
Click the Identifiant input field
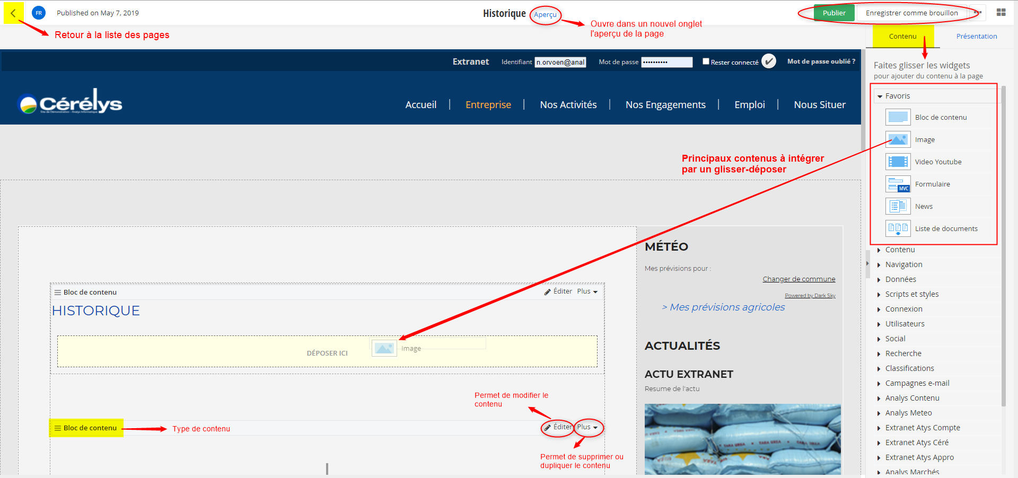pos(560,62)
